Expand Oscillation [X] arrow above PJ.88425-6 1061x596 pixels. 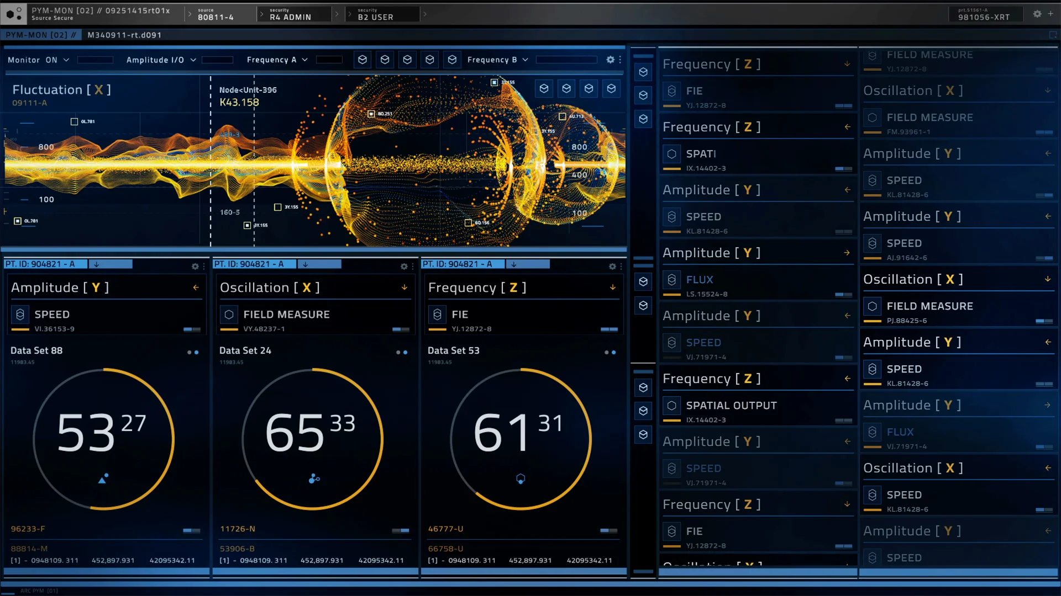point(1048,279)
